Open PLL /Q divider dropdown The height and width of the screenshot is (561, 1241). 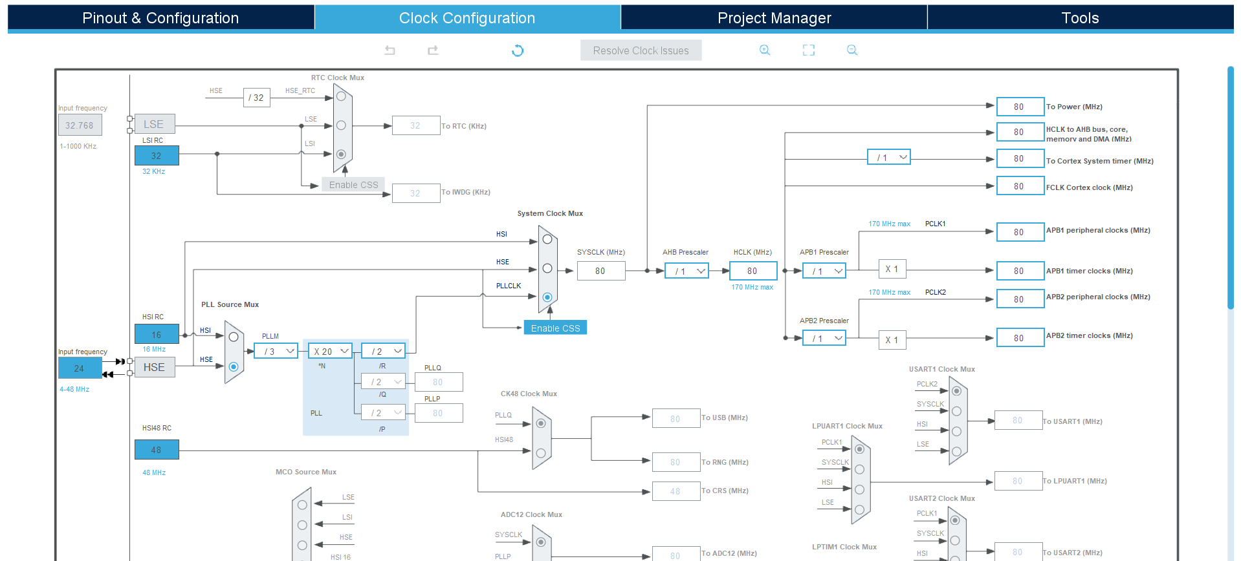[384, 382]
